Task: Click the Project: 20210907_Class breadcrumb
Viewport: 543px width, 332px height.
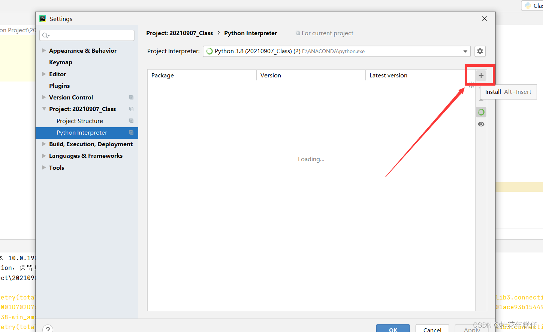Action: [180, 33]
